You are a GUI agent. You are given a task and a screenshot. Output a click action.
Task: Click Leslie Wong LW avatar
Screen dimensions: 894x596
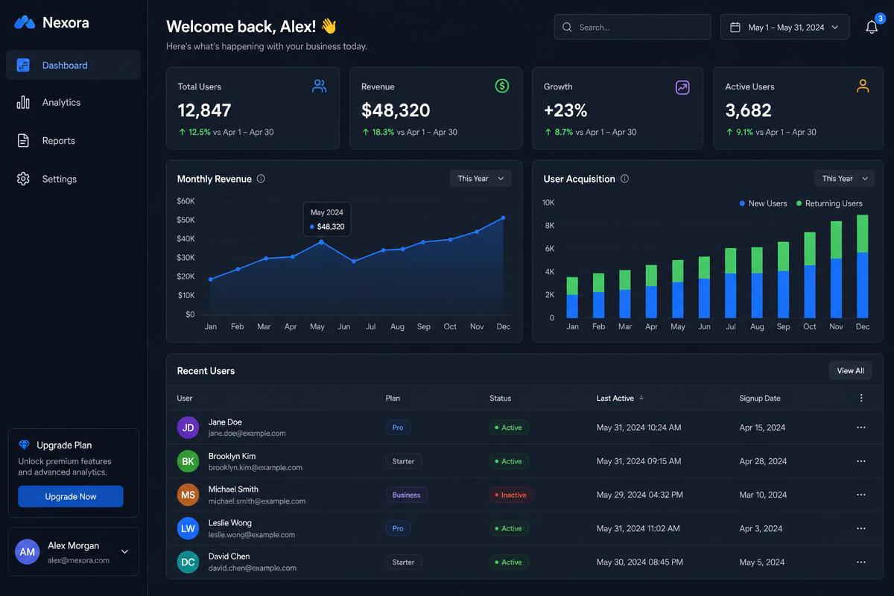[188, 528]
